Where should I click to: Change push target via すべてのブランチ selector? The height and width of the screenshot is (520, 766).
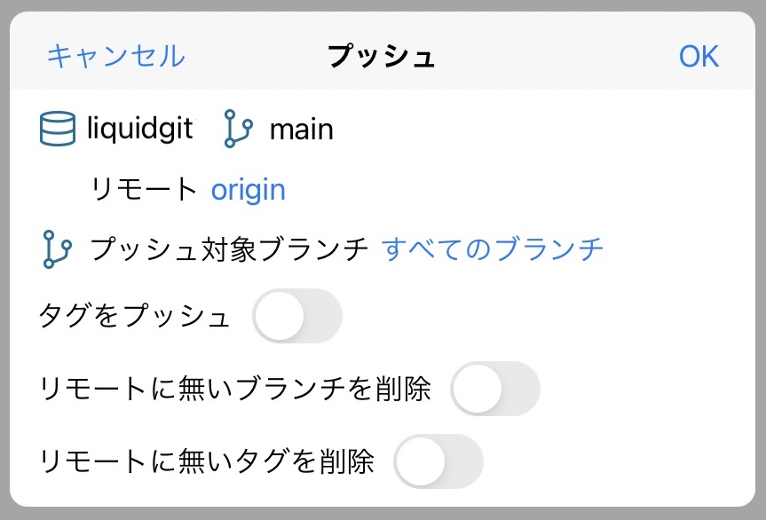(492, 249)
